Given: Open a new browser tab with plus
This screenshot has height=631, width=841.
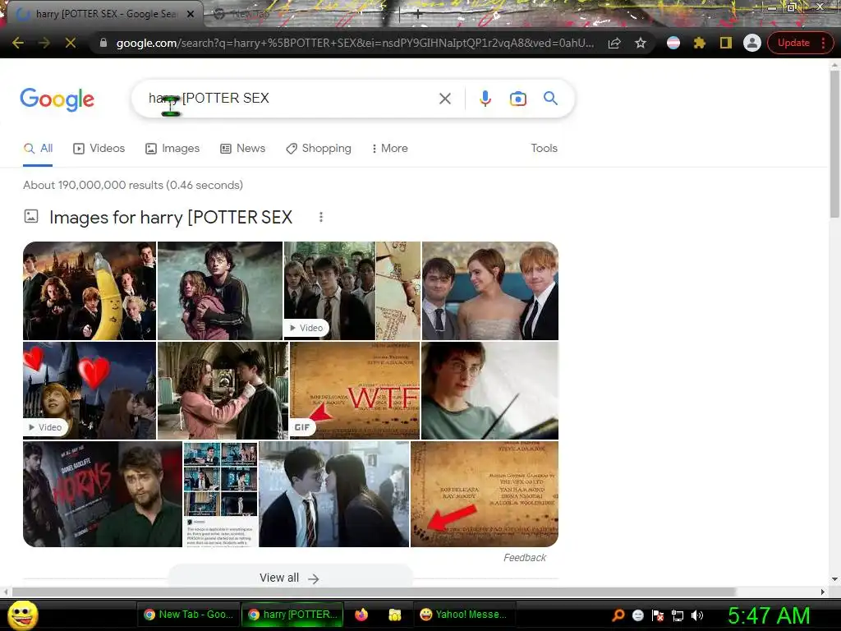Looking at the screenshot, I should point(418,15).
